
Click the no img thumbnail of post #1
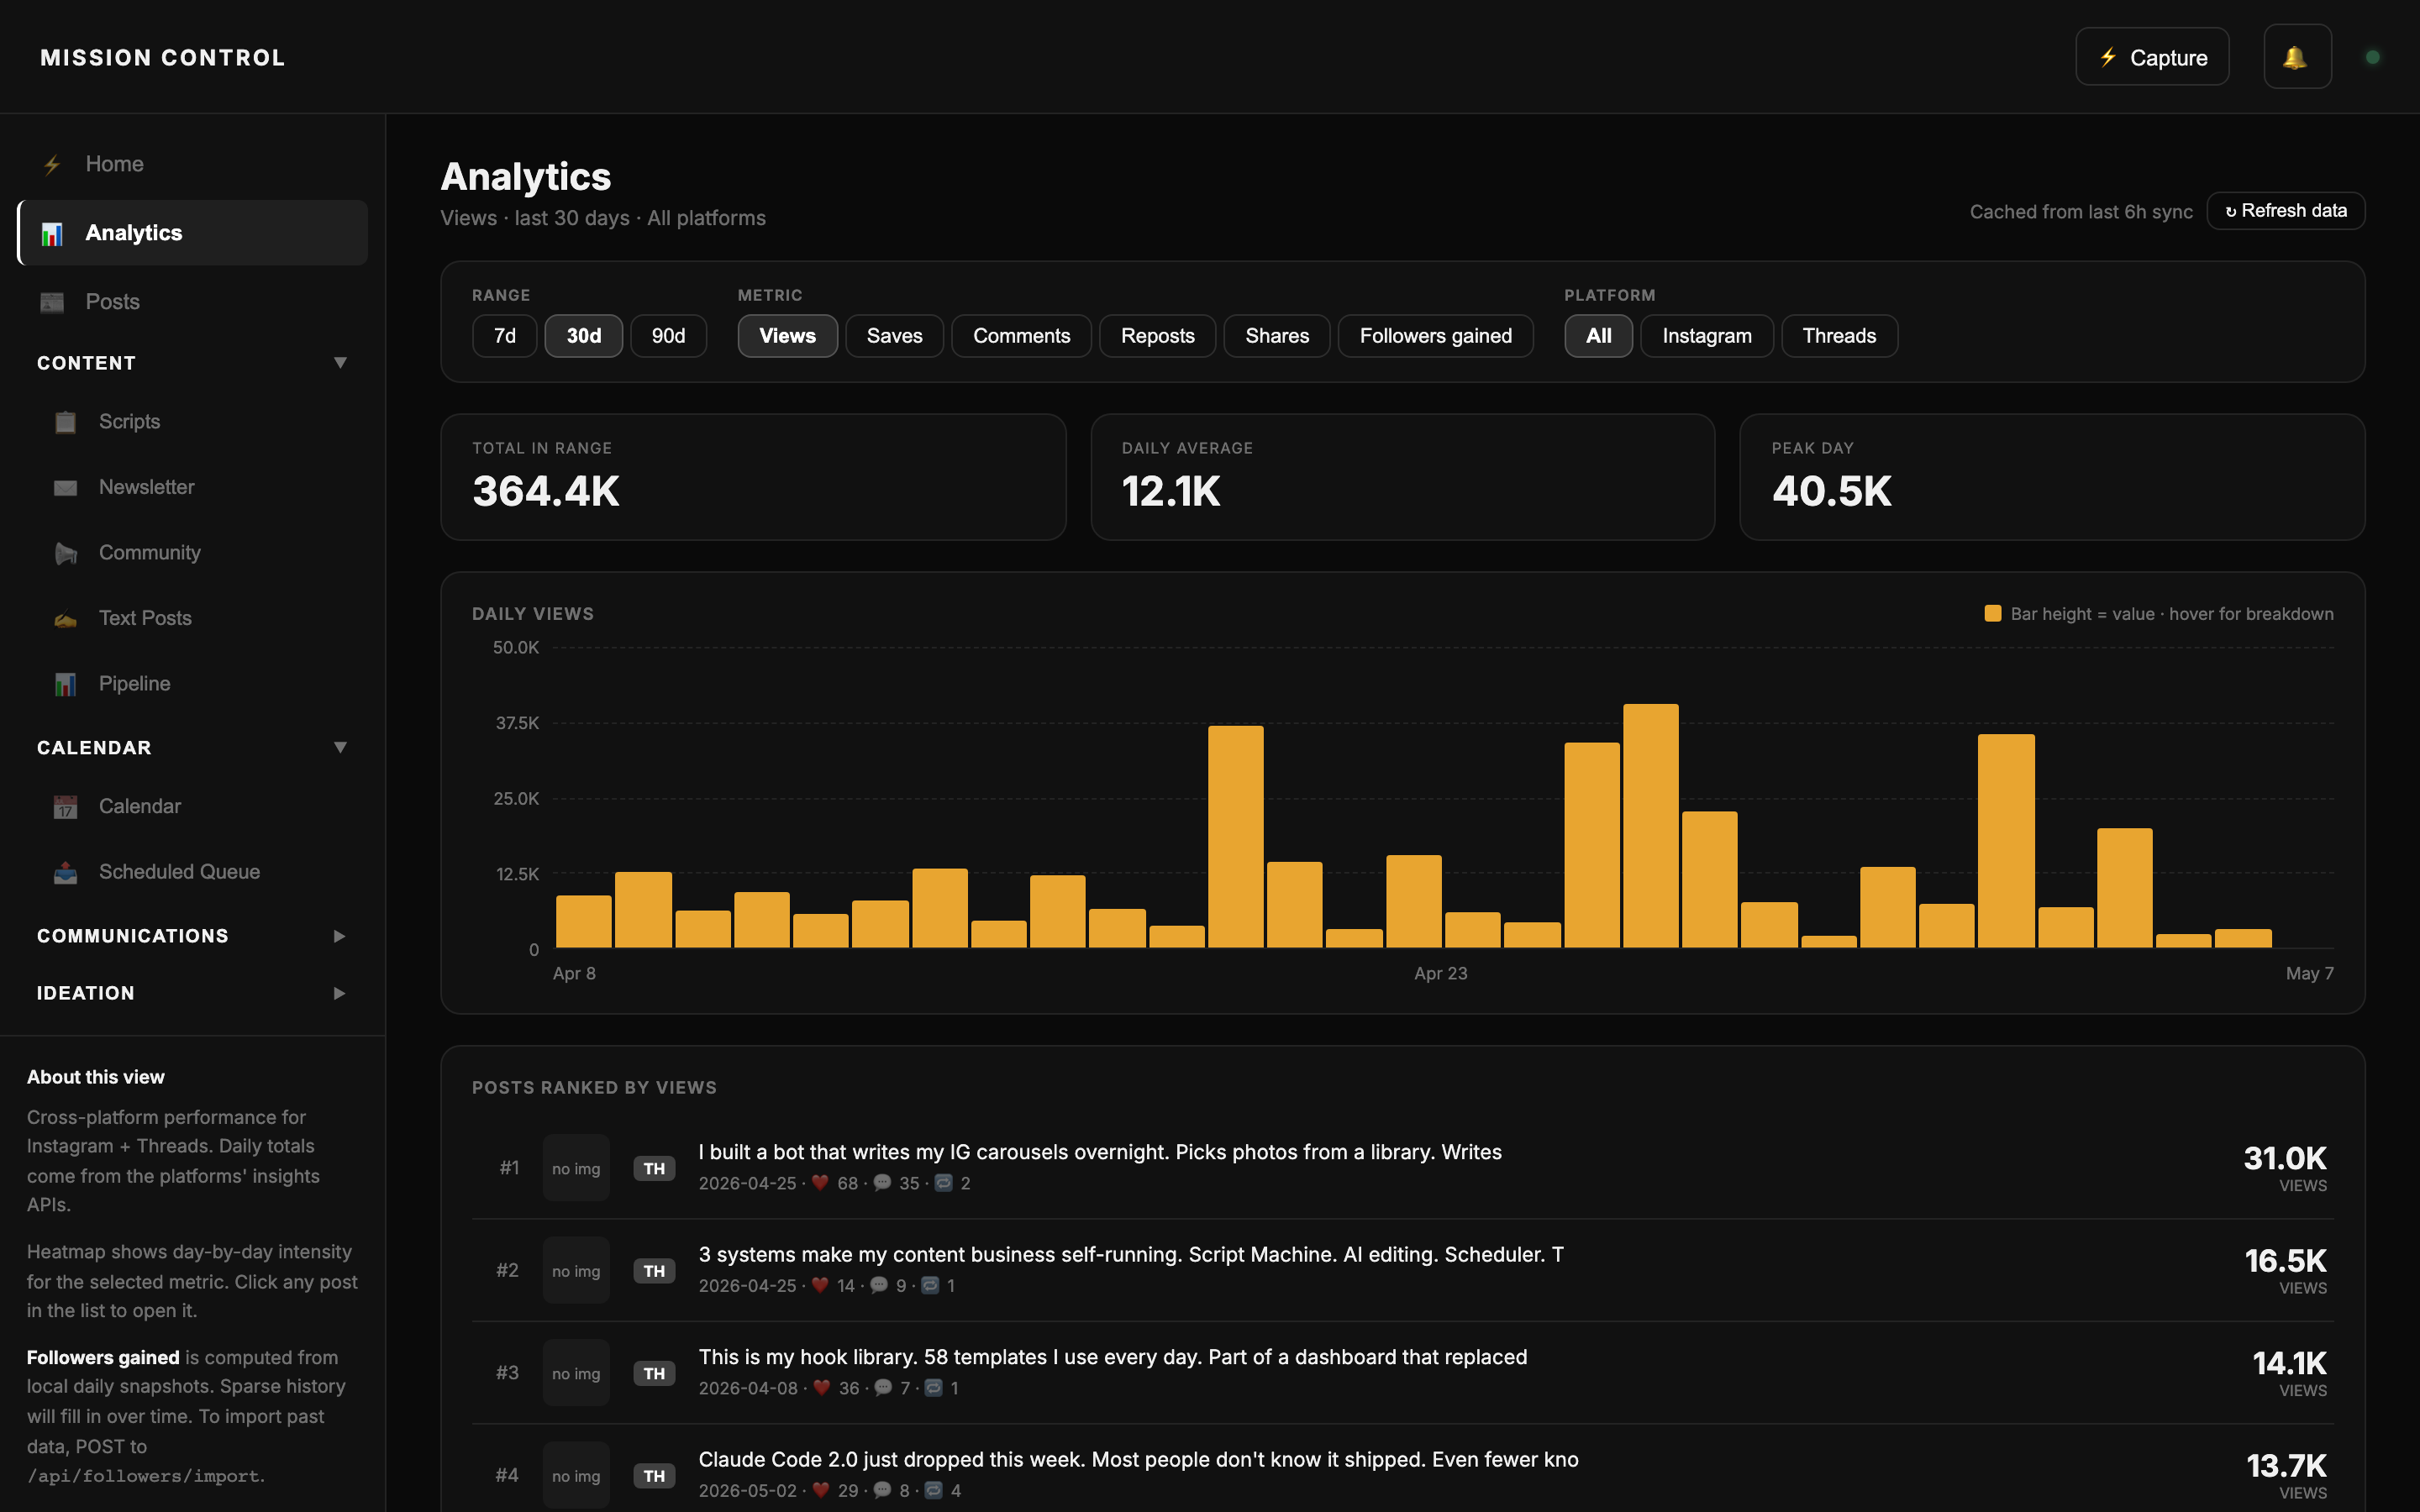tap(576, 1168)
